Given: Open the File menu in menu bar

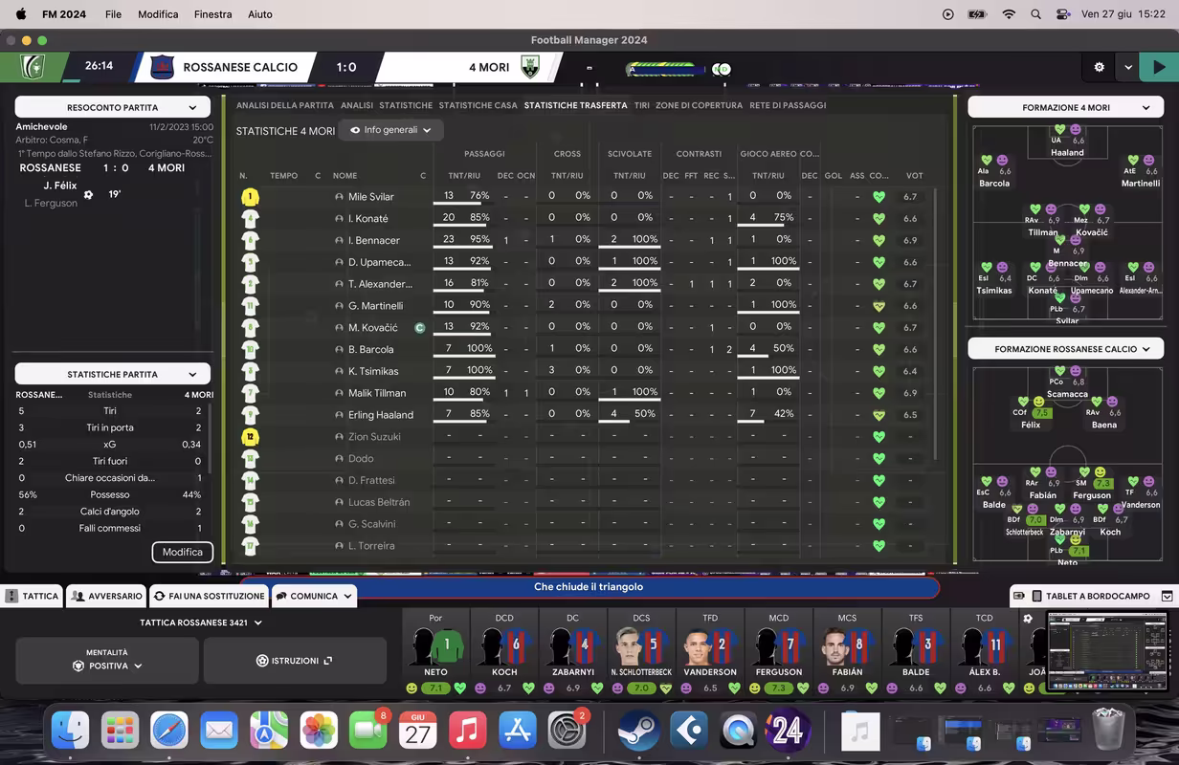Looking at the screenshot, I should click(113, 14).
